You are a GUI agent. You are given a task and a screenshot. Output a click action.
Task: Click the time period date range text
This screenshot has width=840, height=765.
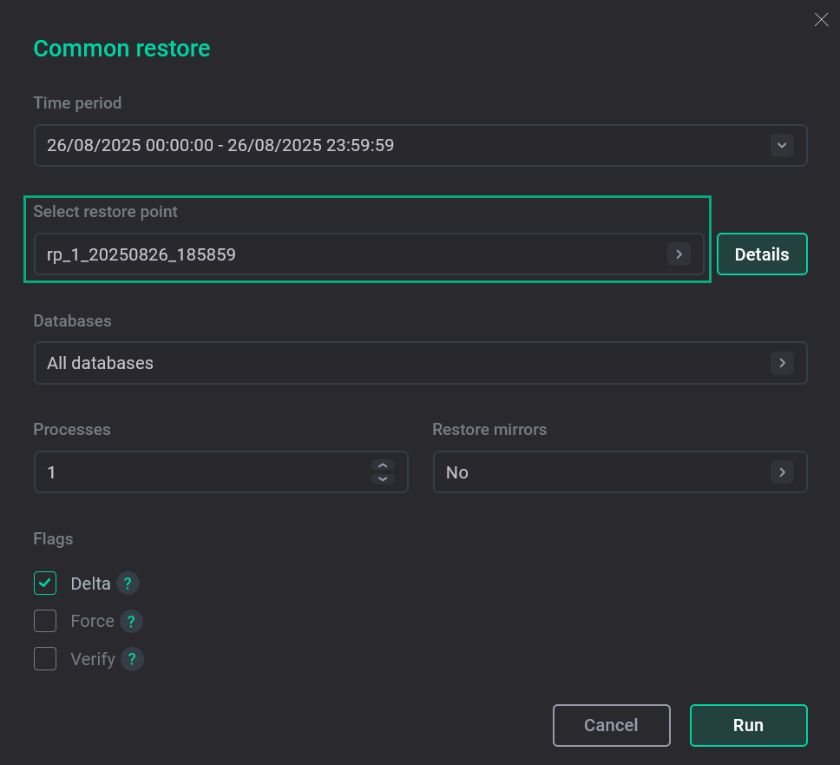coord(220,146)
